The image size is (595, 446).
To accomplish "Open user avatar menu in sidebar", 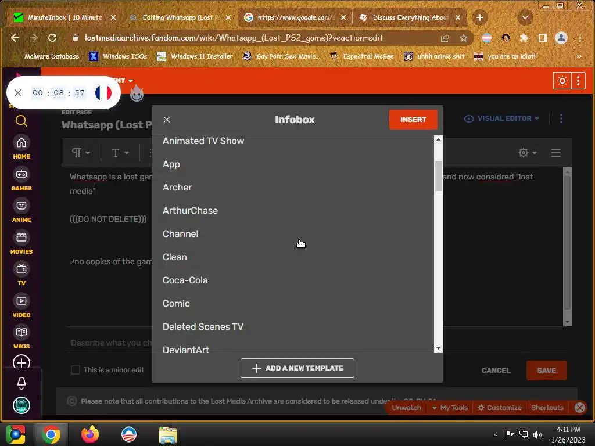I will pyautogui.click(x=21, y=405).
